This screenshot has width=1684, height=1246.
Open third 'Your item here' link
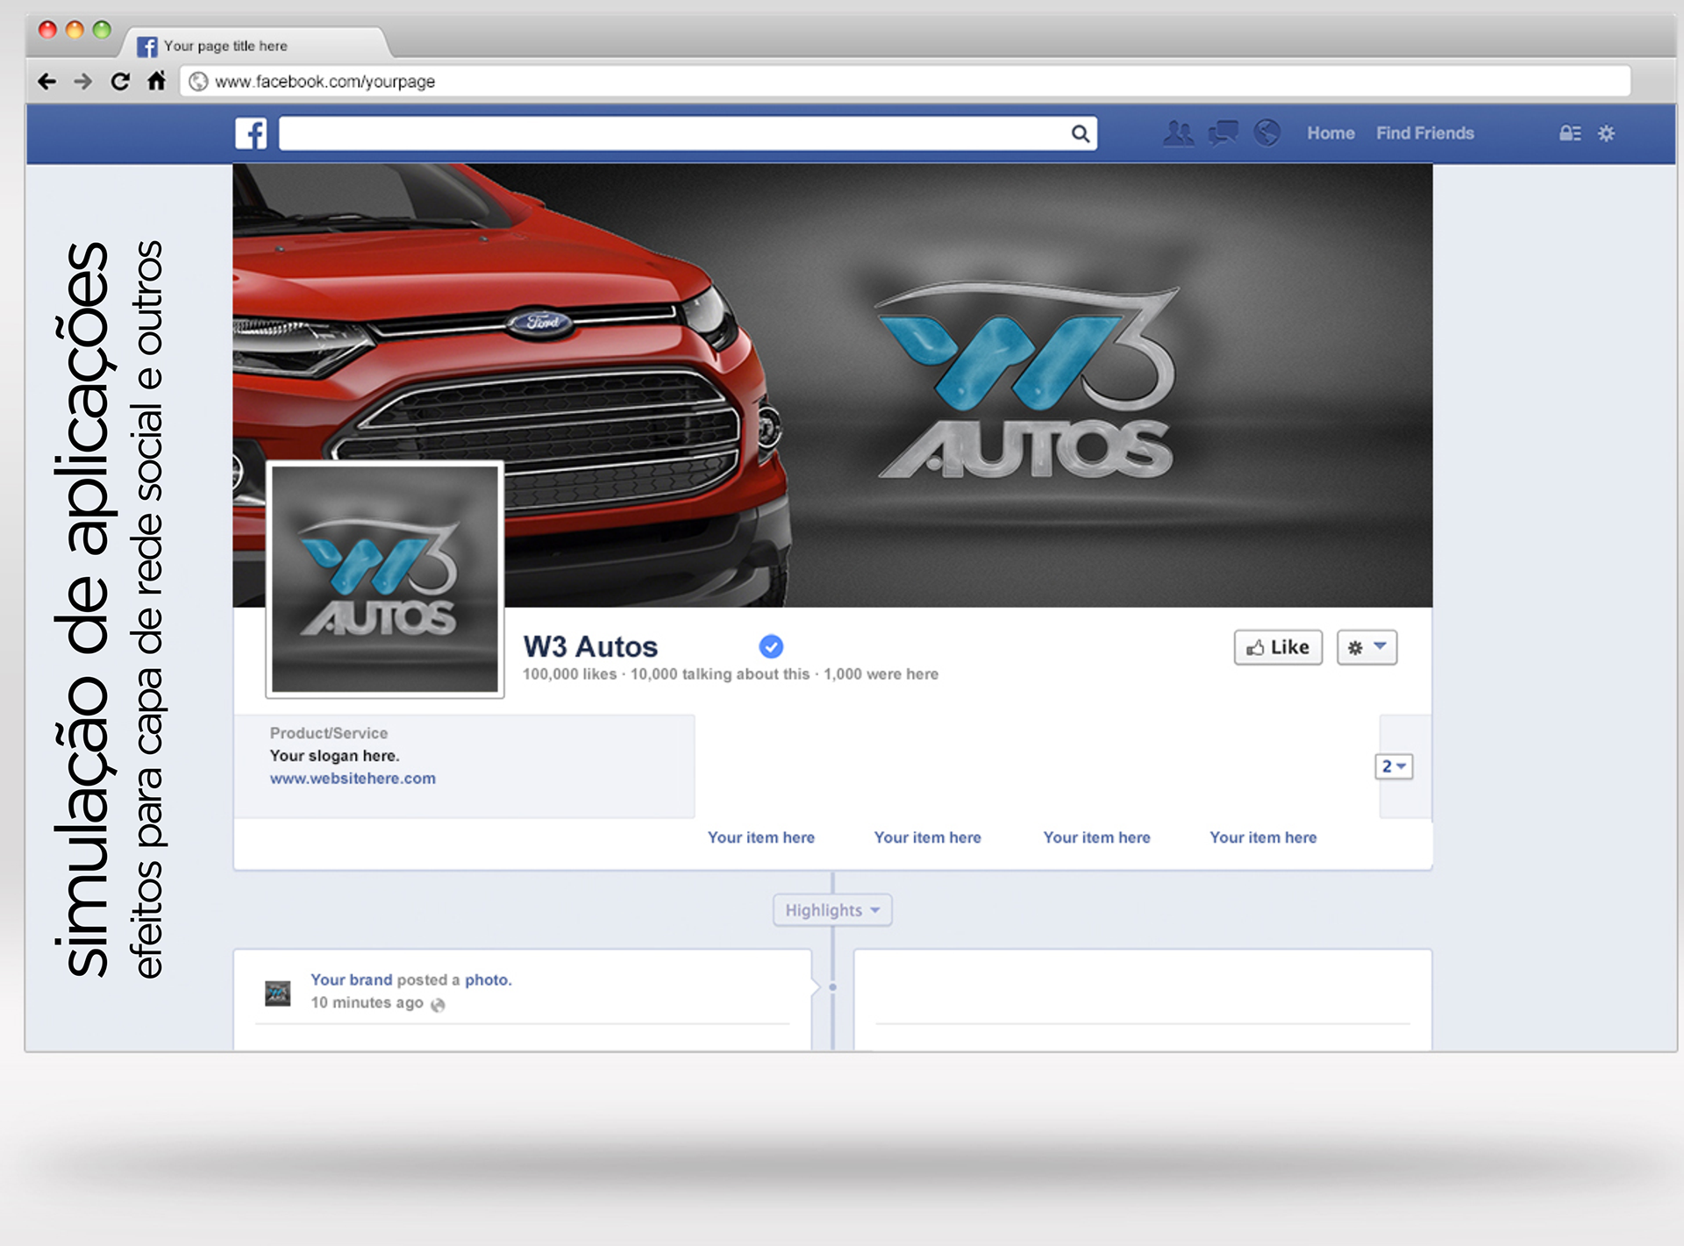(1096, 837)
